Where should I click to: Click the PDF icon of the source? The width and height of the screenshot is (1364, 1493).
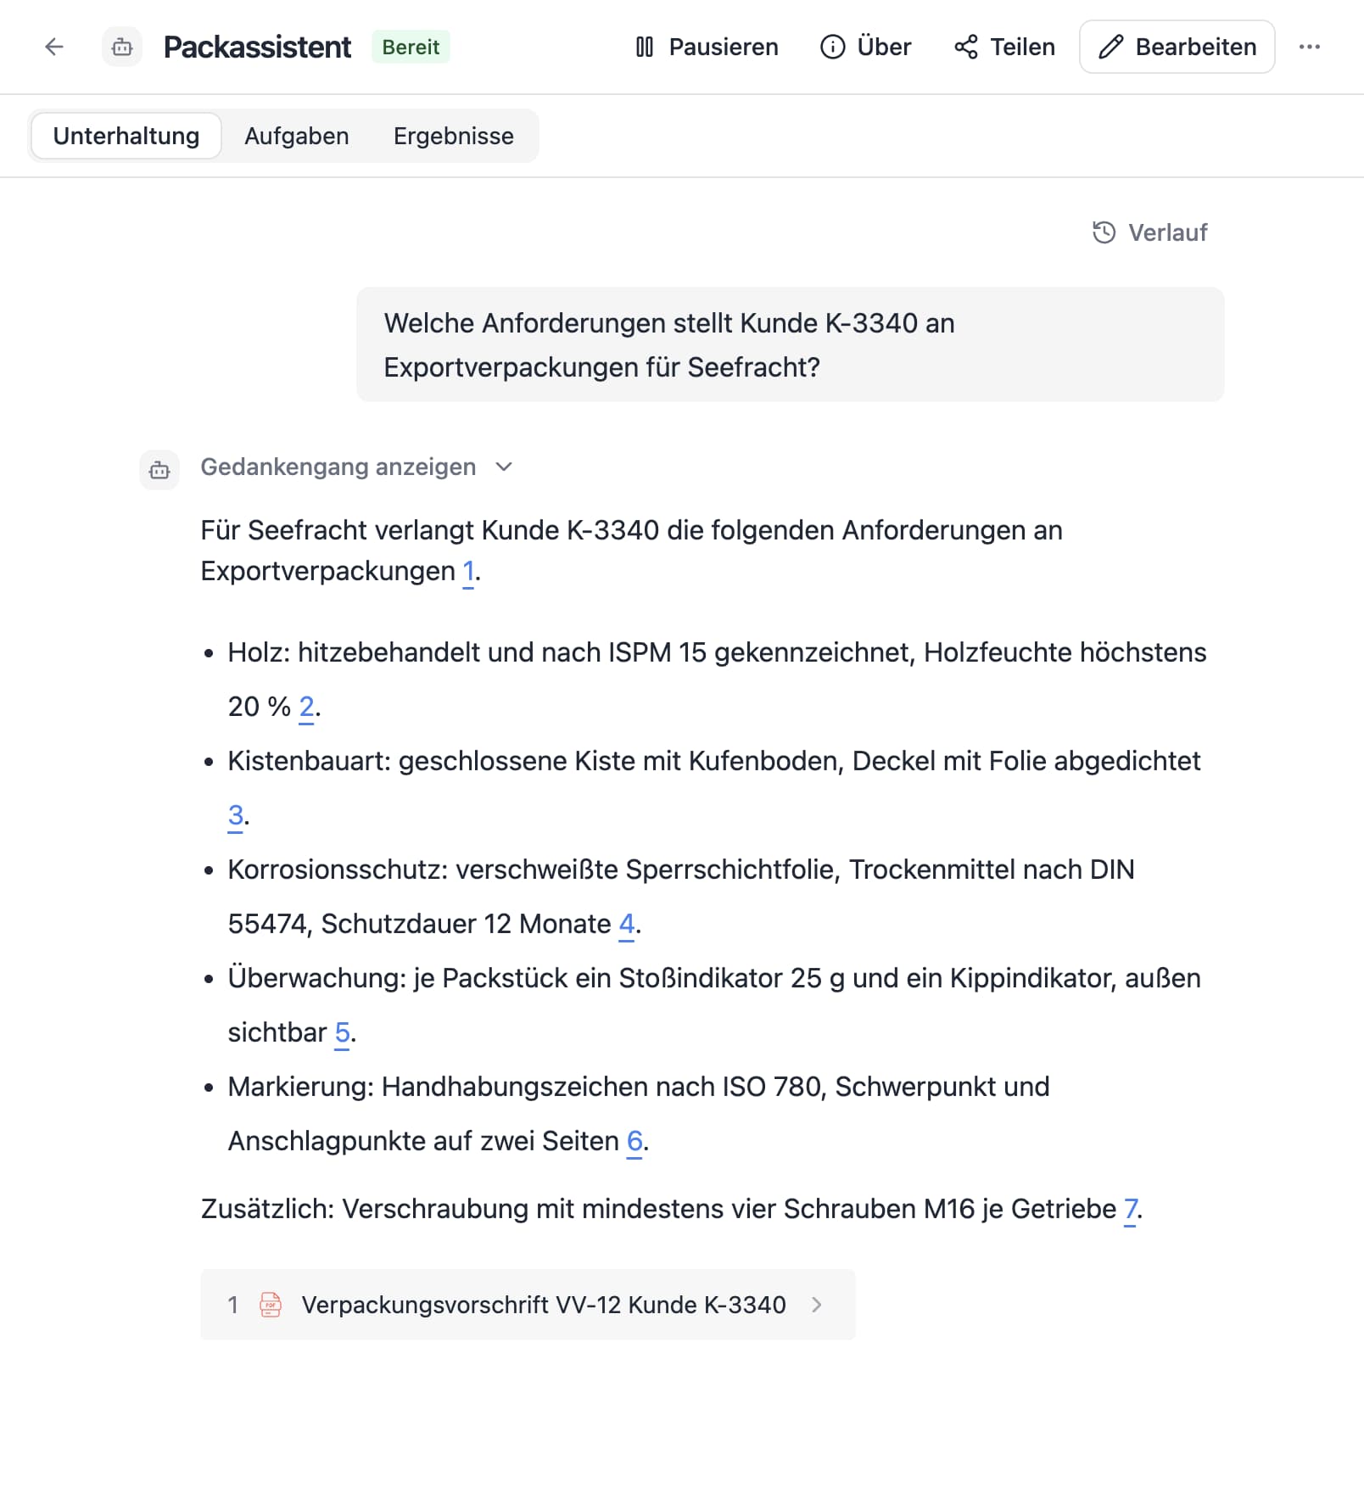coord(271,1305)
